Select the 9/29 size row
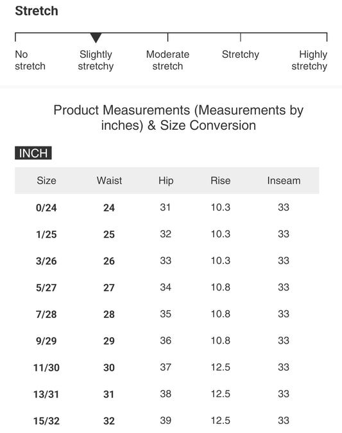The height and width of the screenshot is (433, 342). (167, 340)
